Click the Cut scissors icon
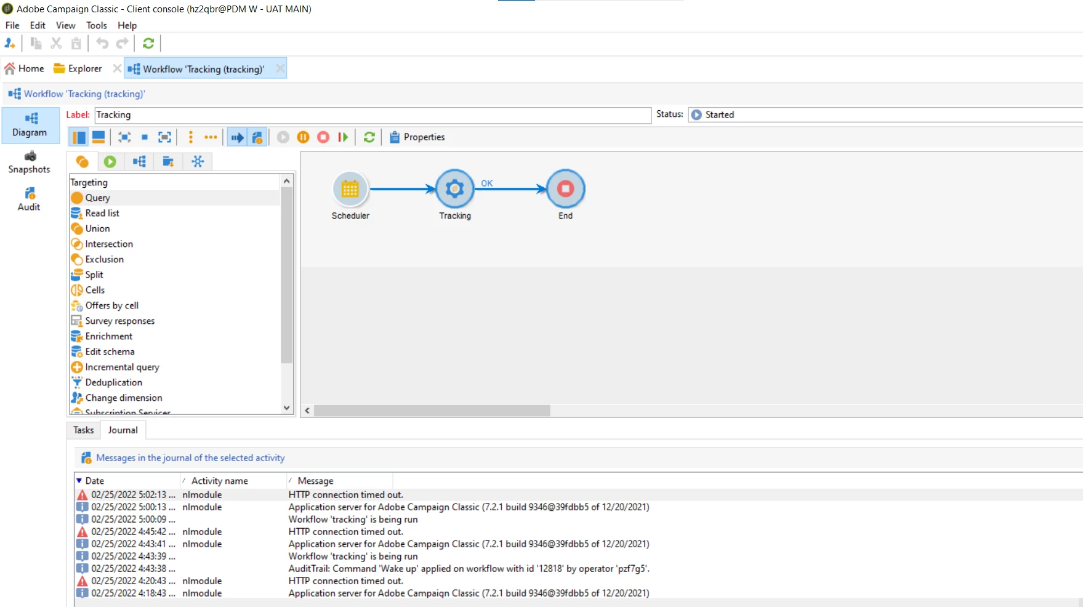 tap(56, 43)
